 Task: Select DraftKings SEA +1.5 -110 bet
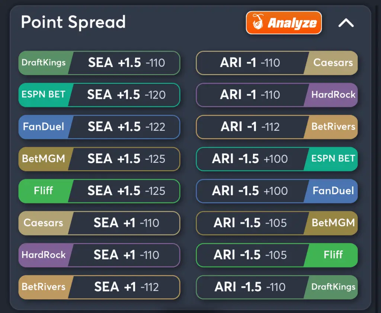tap(99, 63)
